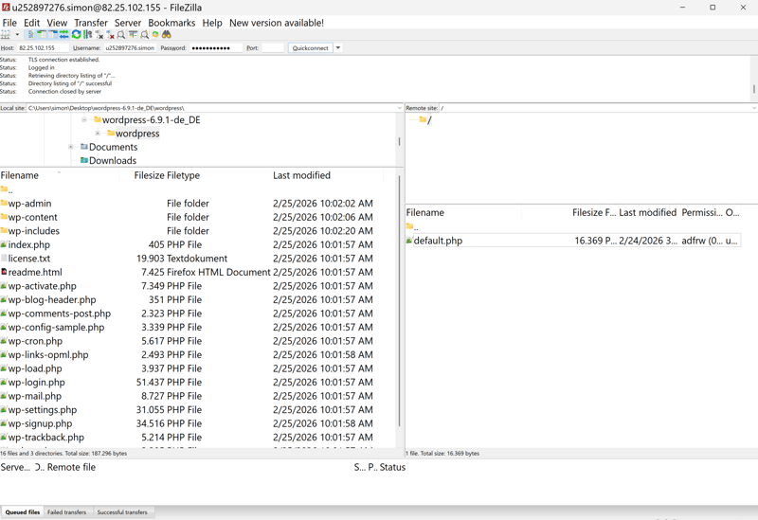Click the binoculars file search icon

point(167,35)
